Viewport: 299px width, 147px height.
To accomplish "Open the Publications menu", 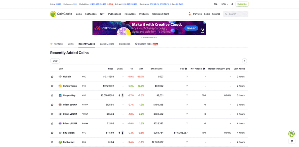I will (x=114, y=14).
